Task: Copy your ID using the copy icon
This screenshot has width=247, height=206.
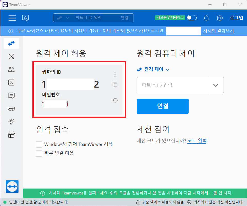Action: (x=115, y=85)
